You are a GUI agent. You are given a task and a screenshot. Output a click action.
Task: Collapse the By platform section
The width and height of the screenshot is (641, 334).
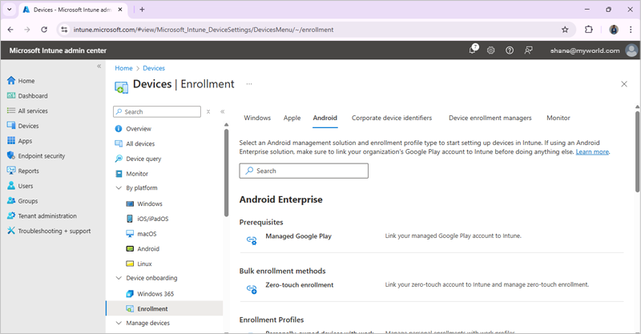point(119,188)
